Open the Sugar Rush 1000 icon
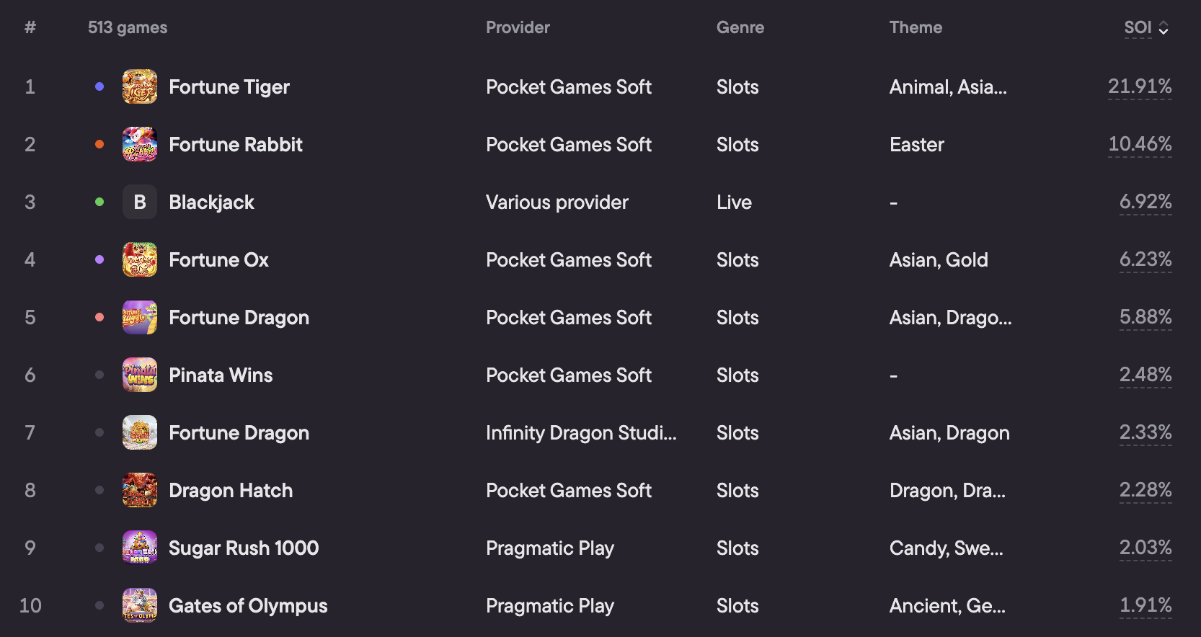This screenshot has width=1201, height=637. [140, 548]
